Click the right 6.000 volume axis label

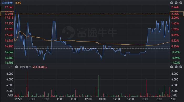click(175, 79)
